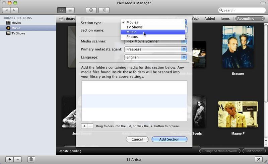Open the Media scanner dropdown
This screenshot has width=268, height=164.
(155, 42)
